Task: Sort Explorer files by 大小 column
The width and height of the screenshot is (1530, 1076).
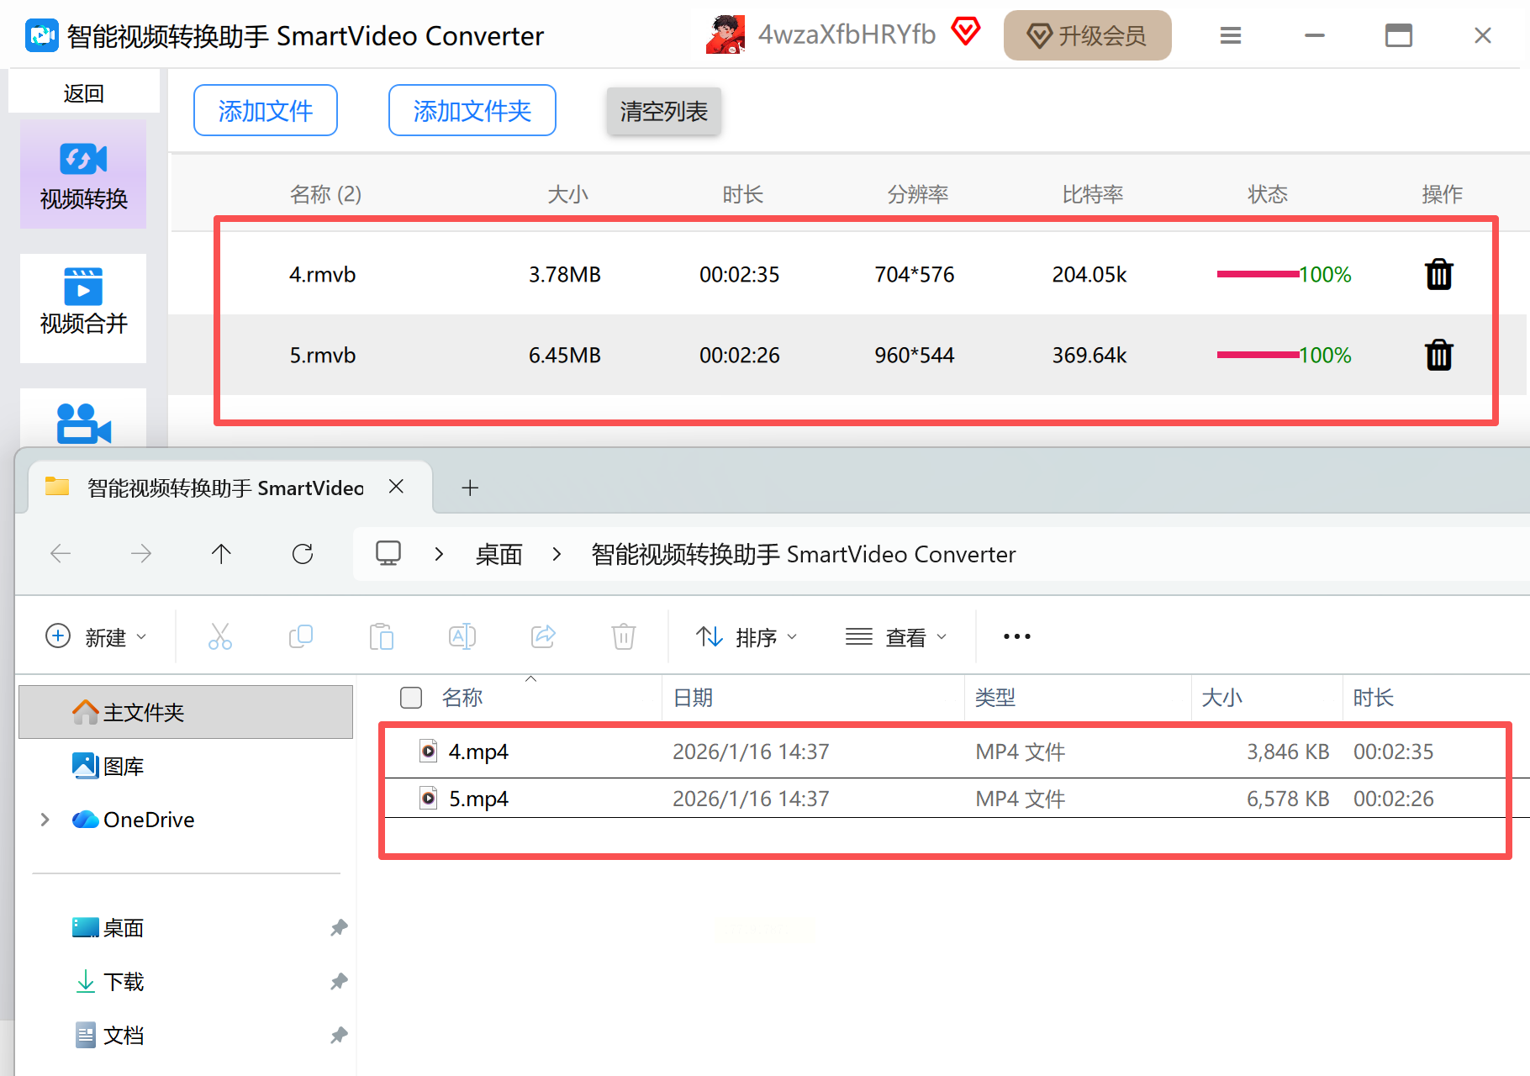Action: (x=1222, y=698)
